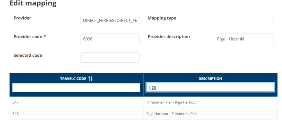Click the Selected code label
The height and width of the screenshot is (124, 282).
pyautogui.click(x=28, y=55)
